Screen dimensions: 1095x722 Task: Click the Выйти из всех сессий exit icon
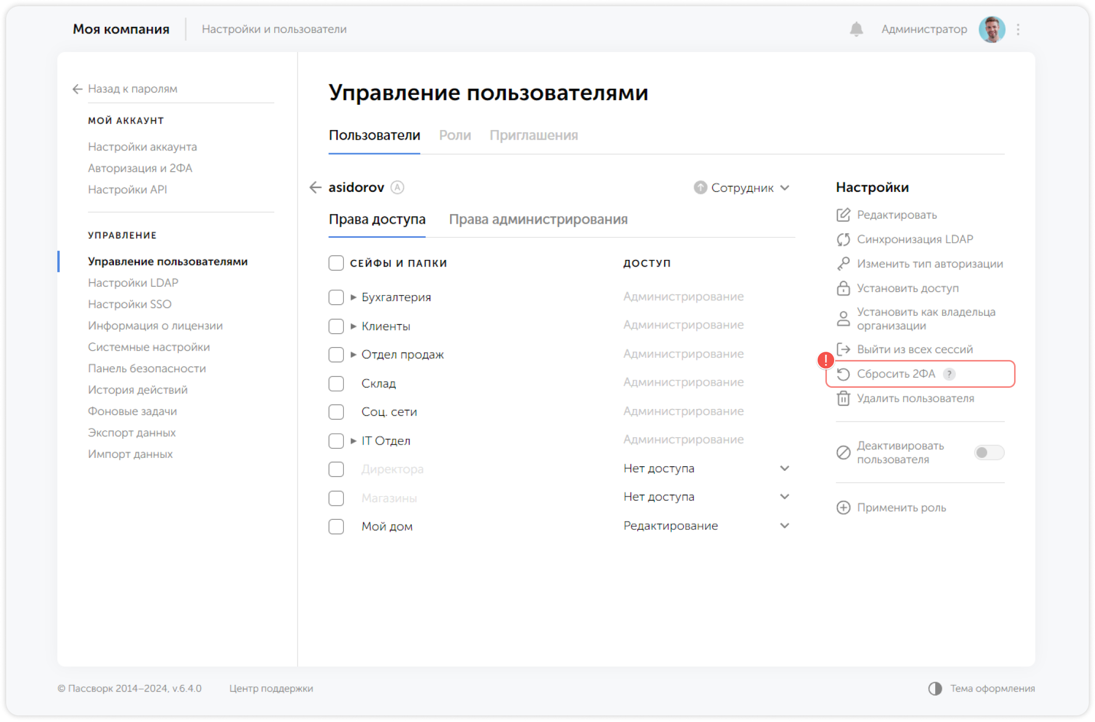click(x=843, y=349)
